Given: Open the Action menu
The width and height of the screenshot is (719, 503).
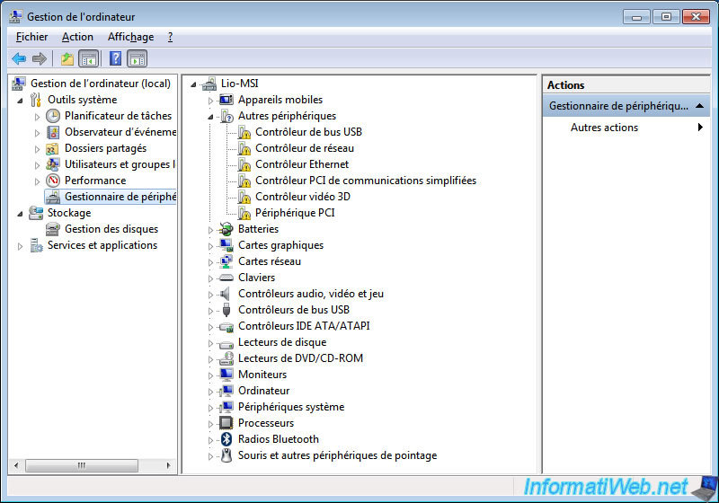Looking at the screenshot, I should (77, 37).
